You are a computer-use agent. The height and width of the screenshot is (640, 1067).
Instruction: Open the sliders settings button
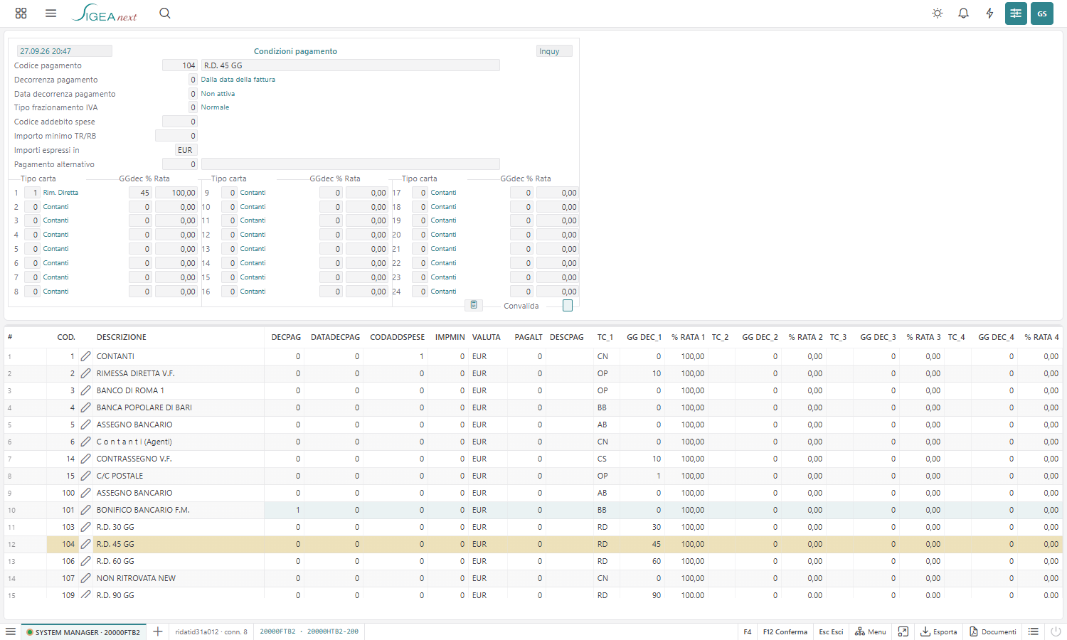(x=1016, y=14)
